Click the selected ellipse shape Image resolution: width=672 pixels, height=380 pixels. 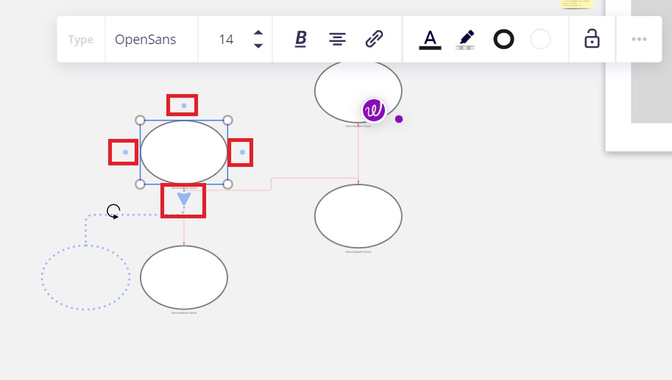click(184, 152)
